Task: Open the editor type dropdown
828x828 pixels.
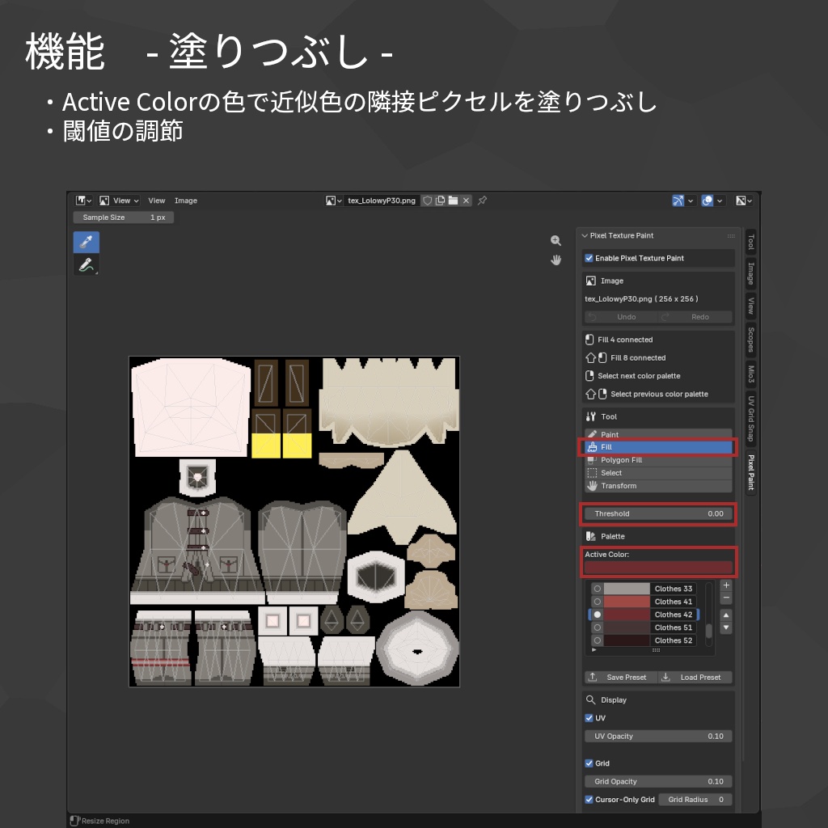Action: click(83, 201)
